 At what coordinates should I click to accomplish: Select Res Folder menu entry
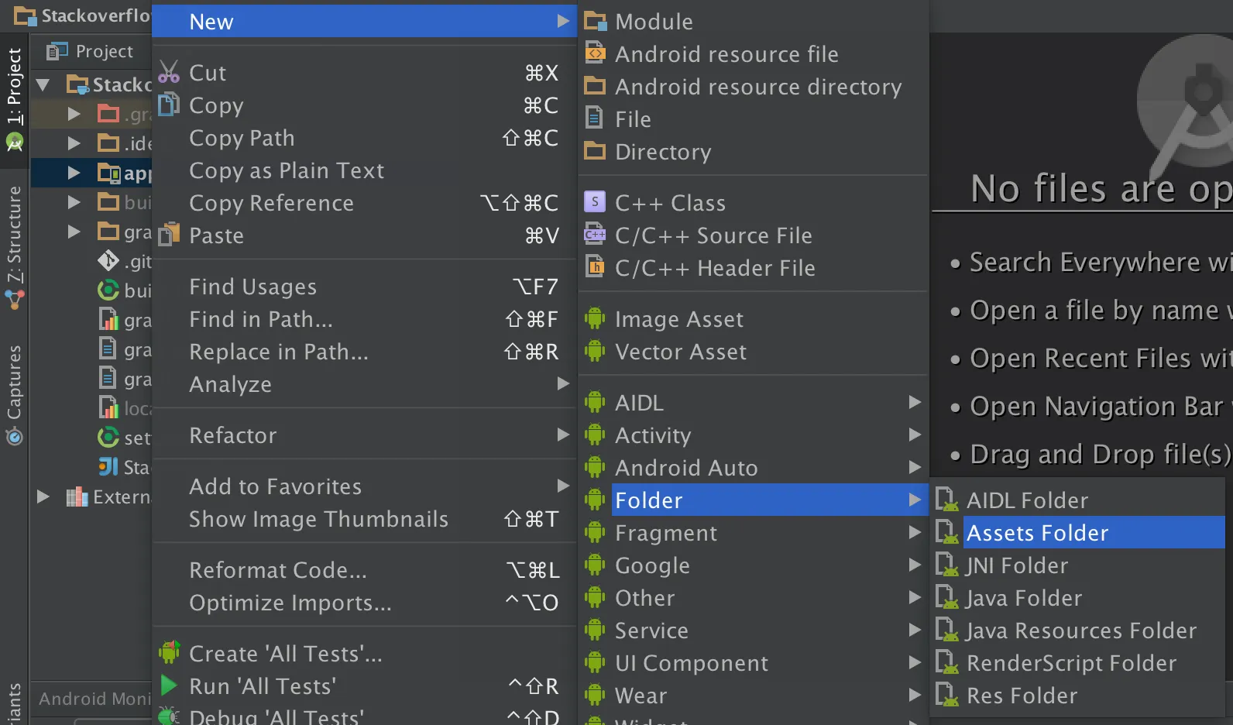tap(1022, 696)
